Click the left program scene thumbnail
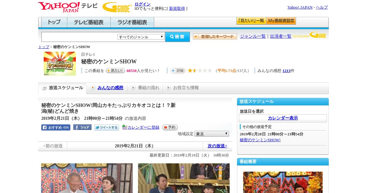The height and width of the screenshot is (193, 367). [87, 178]
